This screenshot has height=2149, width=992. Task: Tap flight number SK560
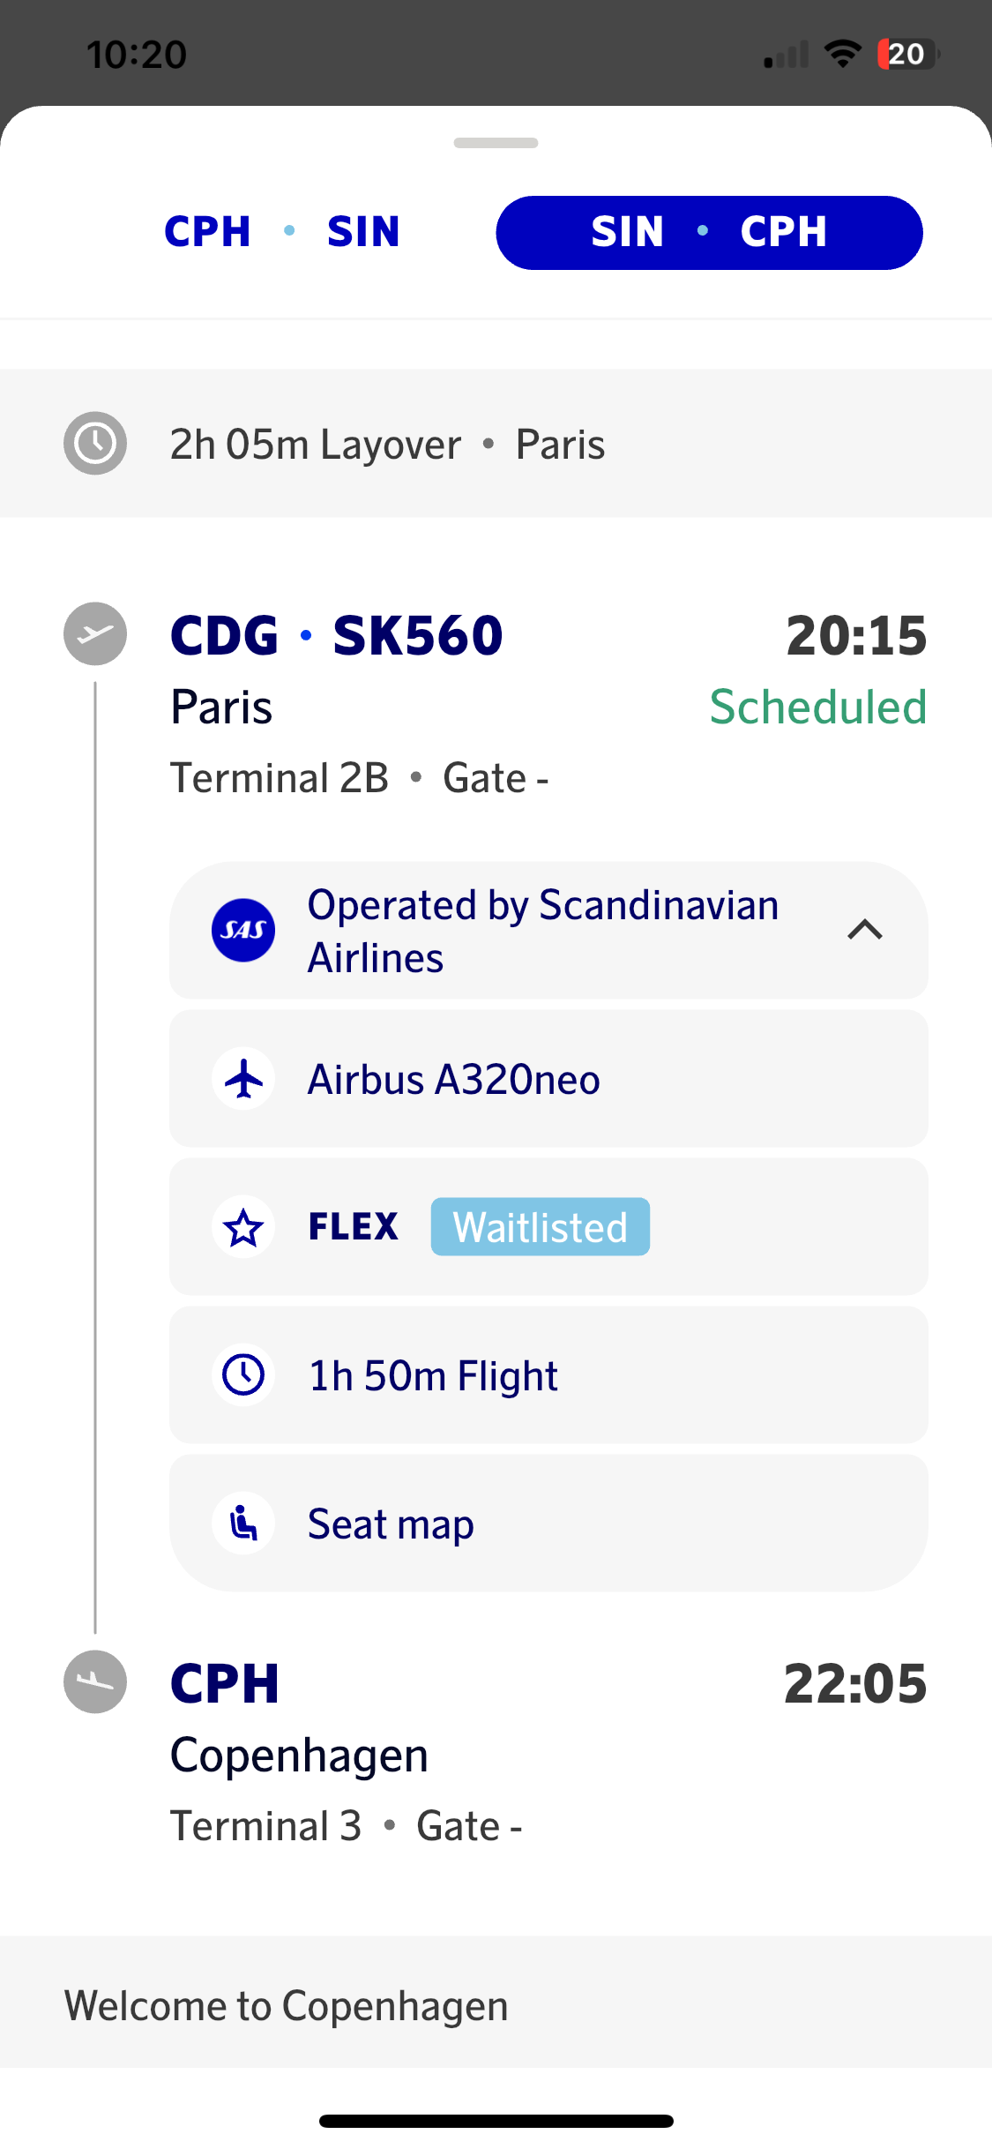click(x=417, y=635)
